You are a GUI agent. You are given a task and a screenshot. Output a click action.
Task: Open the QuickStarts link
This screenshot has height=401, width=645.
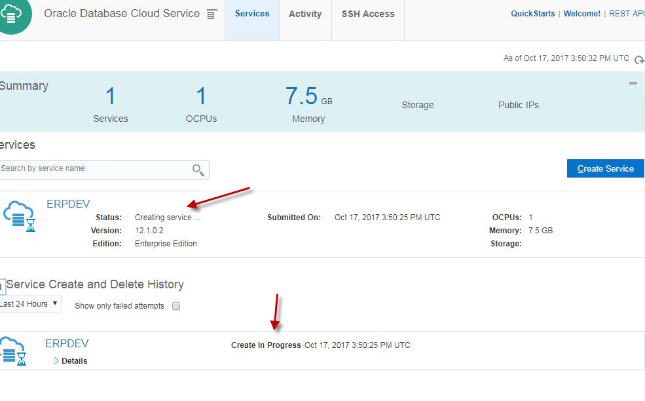pyautogui.click(x=533, y=14)
